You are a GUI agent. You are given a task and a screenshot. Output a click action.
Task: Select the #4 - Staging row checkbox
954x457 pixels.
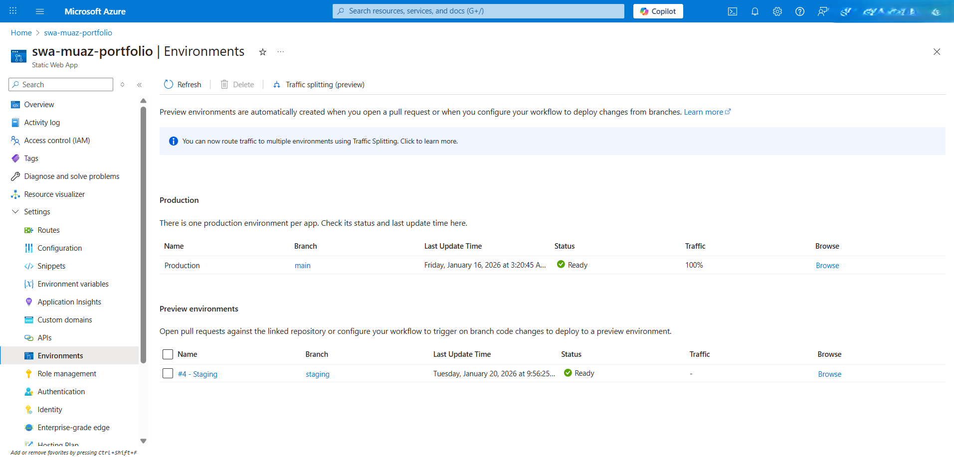click(x=168, y=373)
